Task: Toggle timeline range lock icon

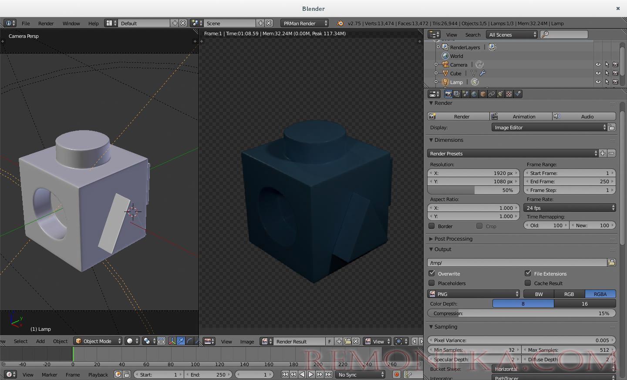Action: tap(127, 374)
